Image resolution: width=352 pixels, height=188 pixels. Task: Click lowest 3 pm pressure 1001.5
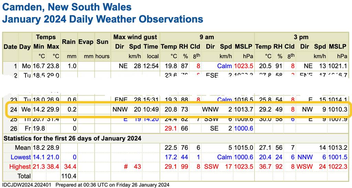[x=338, y=157]
